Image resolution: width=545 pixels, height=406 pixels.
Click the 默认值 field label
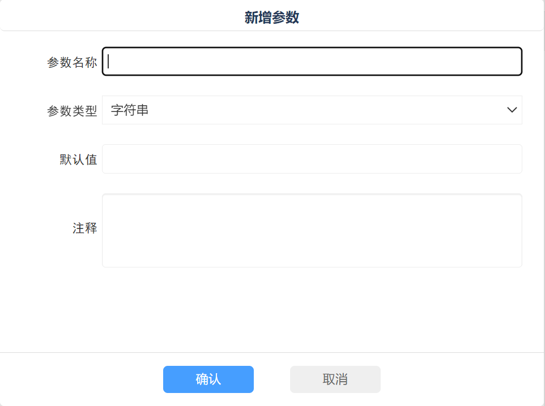78,159
